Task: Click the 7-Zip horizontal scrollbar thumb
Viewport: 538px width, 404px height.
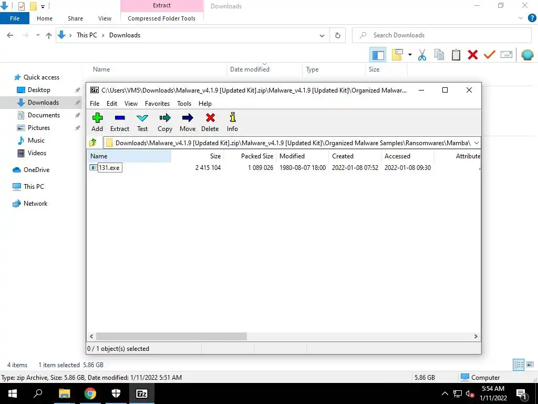Action: (171, 336)
